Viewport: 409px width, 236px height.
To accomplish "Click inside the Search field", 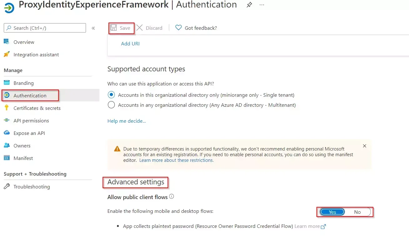I will [x=45, y=28].
